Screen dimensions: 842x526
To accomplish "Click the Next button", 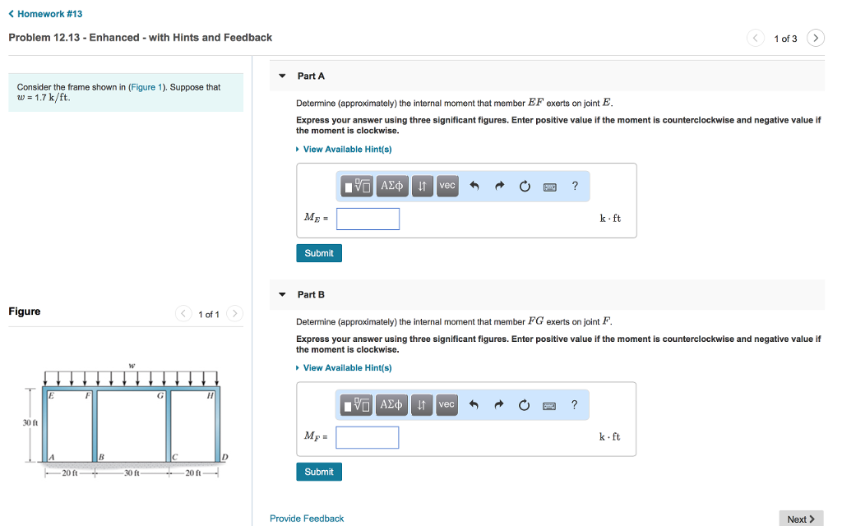I will 800,519.
